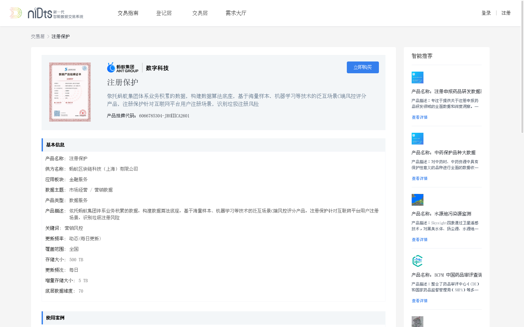This screenshot has width=524, height=327.
Task: Click 查看详情 for 水源地污染源监测
Action: coord(420,240)
